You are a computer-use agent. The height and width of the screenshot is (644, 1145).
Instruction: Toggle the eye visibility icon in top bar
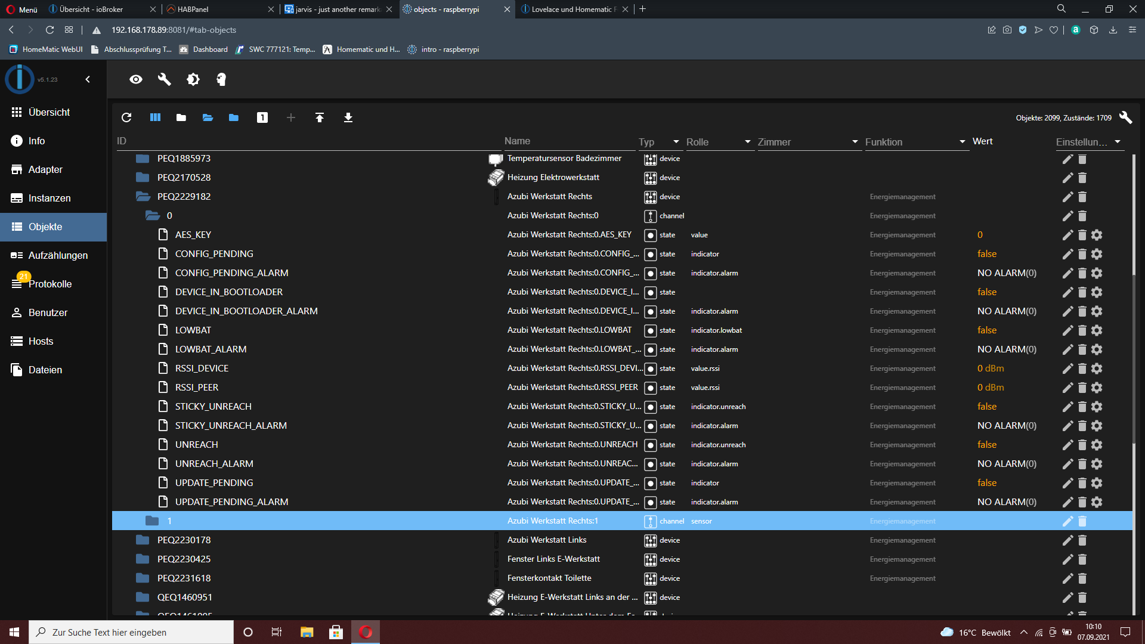click(x=136, y=79)
